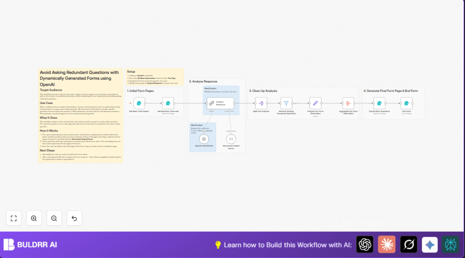The width and height of the screenshot is (465, 258).
Task: Select the Analyse Response chain node
Action: [220, 103]
